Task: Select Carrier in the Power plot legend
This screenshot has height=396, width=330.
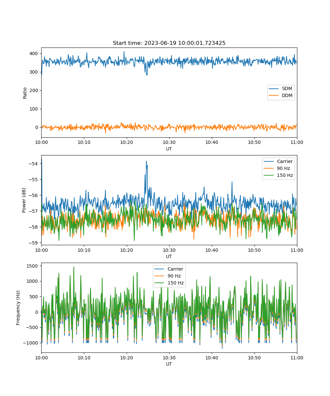Action: coord(284,162)
